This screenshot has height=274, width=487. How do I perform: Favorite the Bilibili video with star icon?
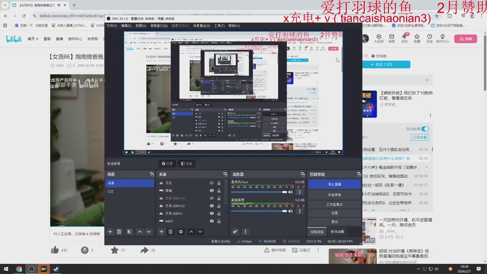114,250
